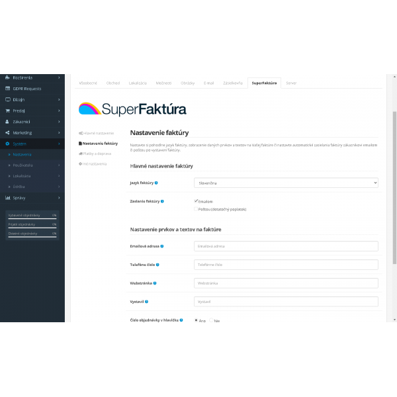
Task: Click the Vystavil input field
Action: (286, 302)
